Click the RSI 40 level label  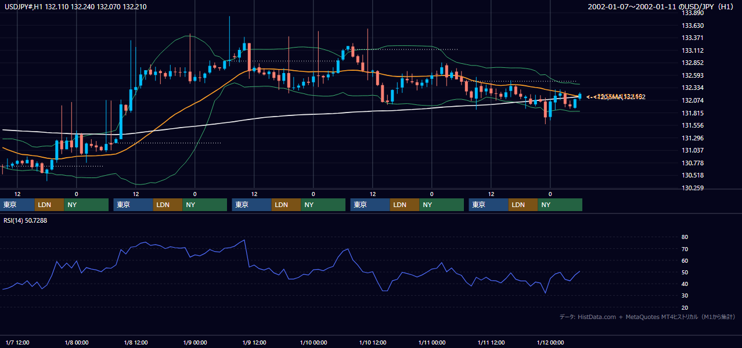(685, 284)
